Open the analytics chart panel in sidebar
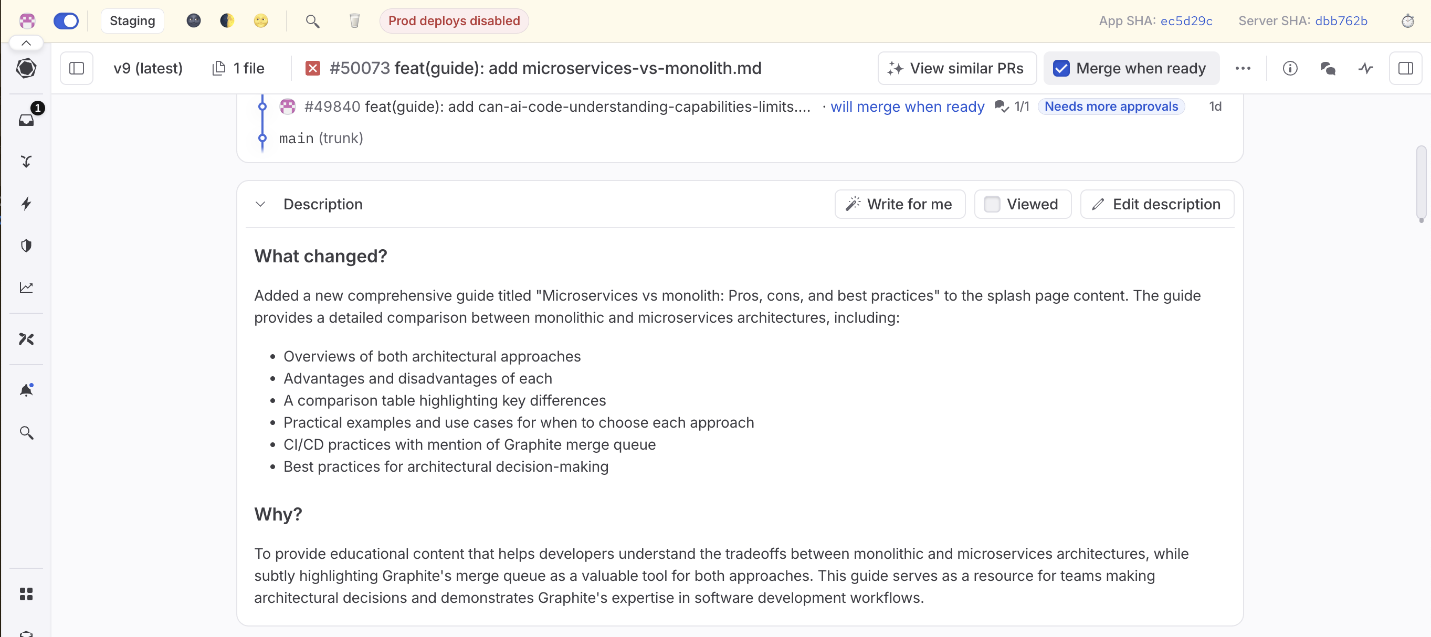This screenshot has width=1431, height=637. tap(27, 287)
